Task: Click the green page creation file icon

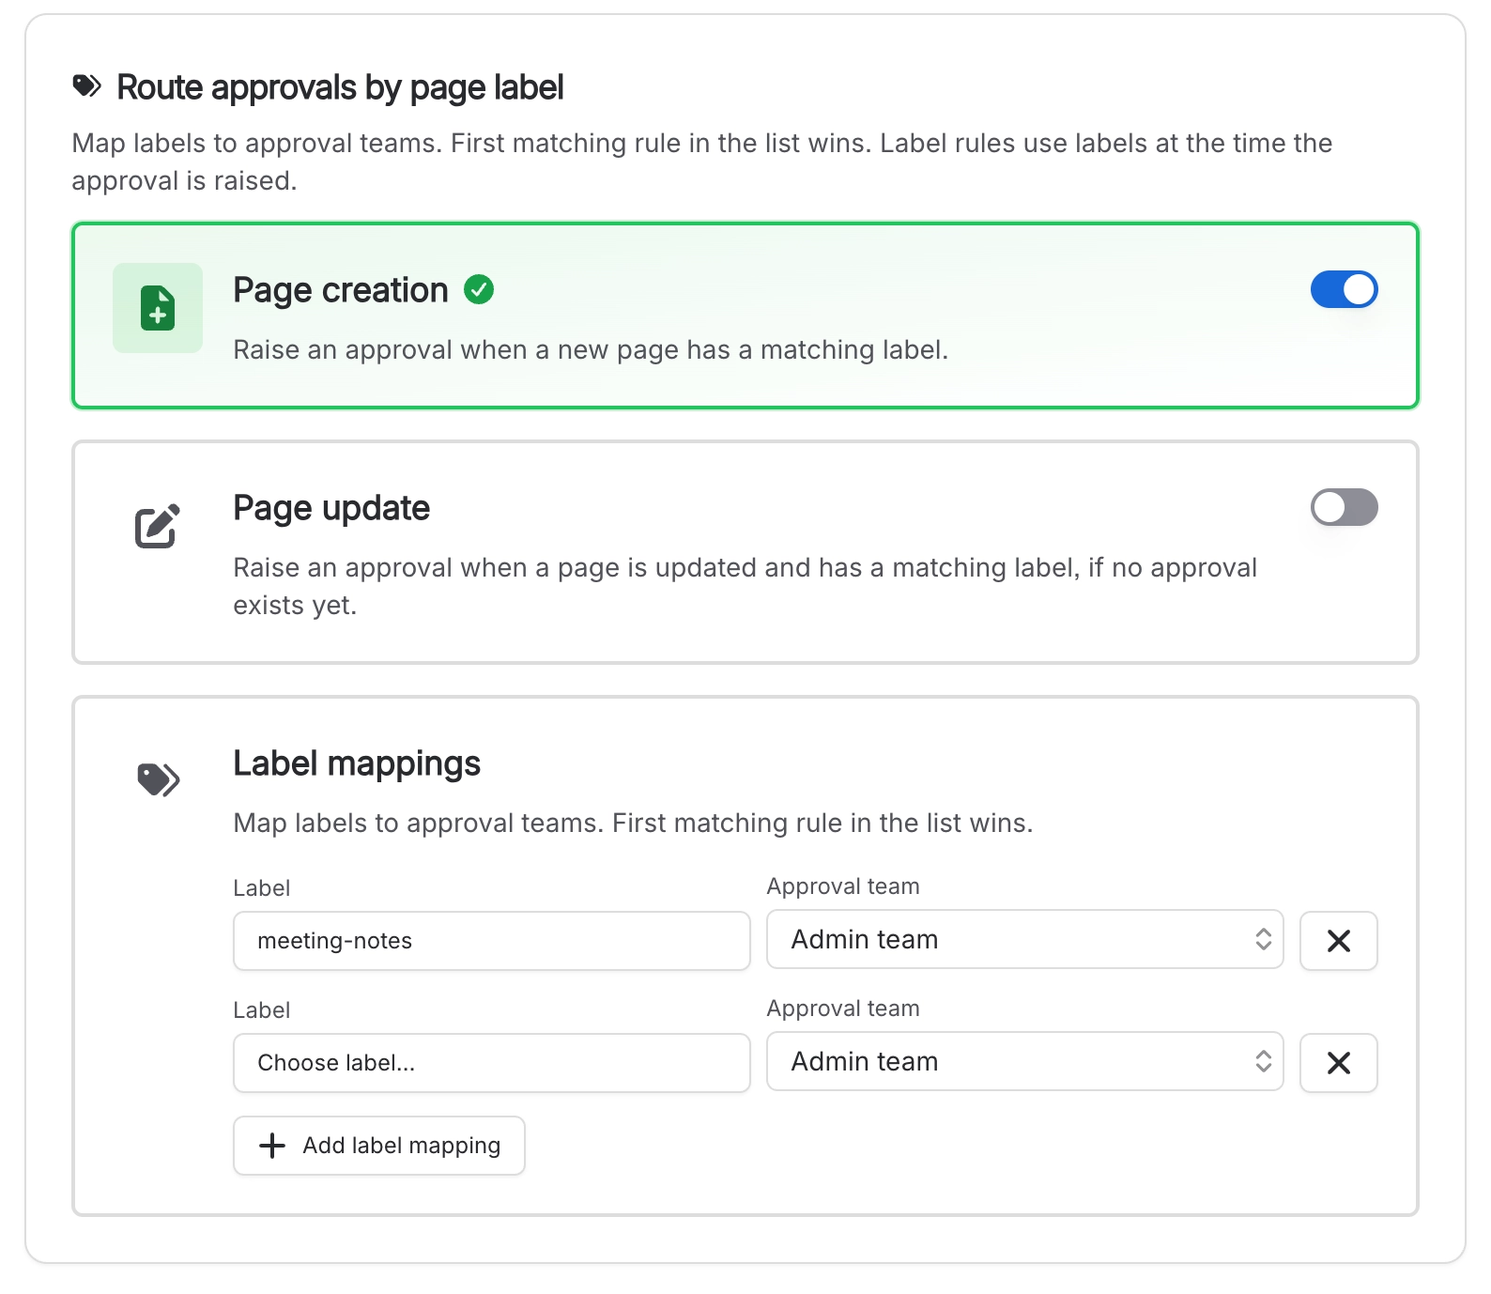Action: click(x=158, y=308)
